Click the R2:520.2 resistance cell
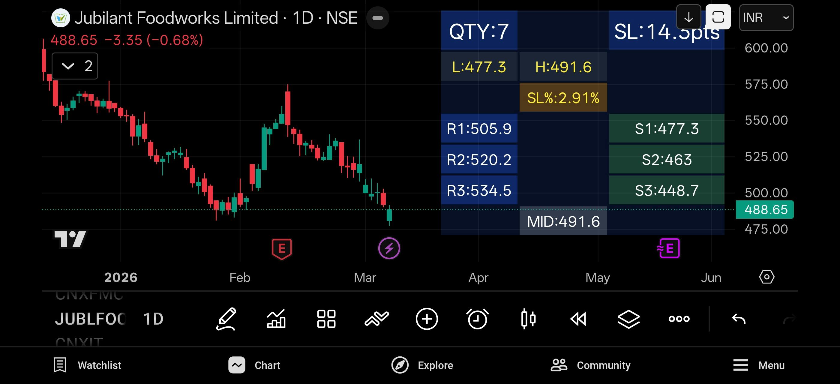Screen dimensions: 840x384 point(479,159)
